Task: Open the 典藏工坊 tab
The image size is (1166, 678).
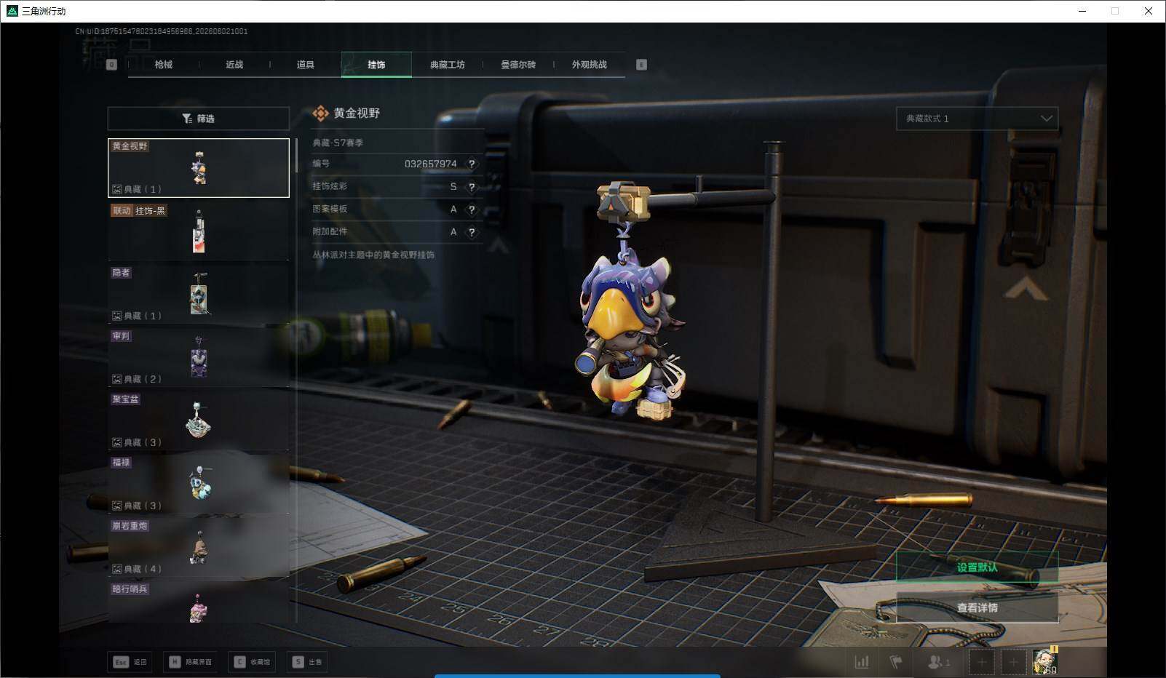Action: [447, 65]
